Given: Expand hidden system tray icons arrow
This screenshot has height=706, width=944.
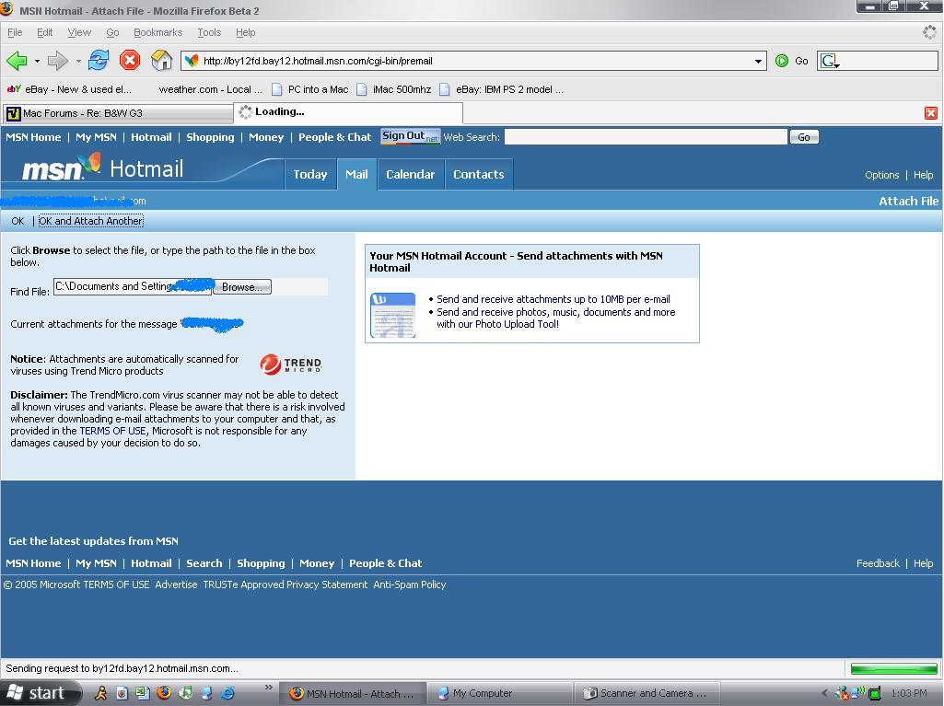Looking at the screenshot, I should pyautogui.click(x=824, y=693).
